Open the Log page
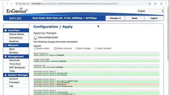The image size is (169, 95). click(11, 86)
